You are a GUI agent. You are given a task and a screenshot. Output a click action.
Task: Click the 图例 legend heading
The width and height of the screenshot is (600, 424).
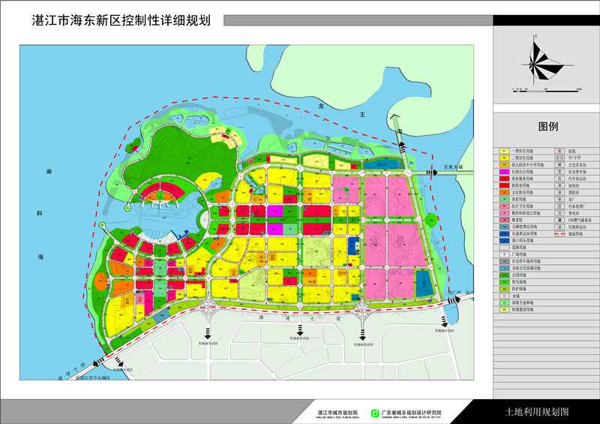pos(548,127)
